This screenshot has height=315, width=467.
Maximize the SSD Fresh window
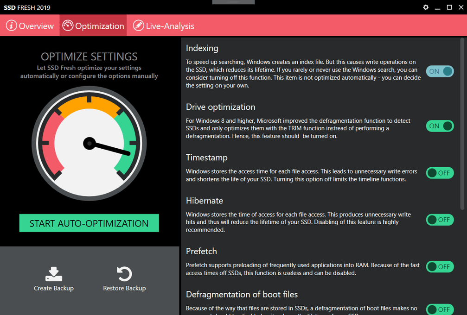[449, 7]
